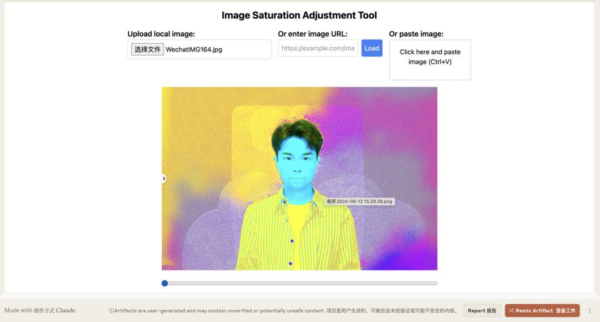Click the blue Load button
The image size is (600, 322).
pyautogui.click(x=372, y=48)
